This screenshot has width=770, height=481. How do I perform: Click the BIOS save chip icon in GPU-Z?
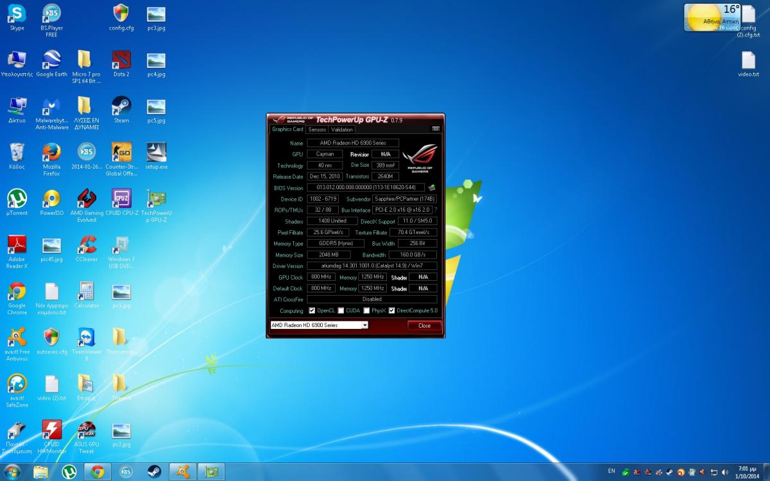[x=432, y=188]
